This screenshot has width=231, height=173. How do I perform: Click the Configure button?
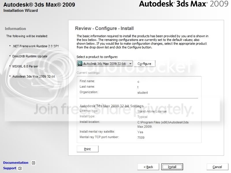[x=144, y=64]
